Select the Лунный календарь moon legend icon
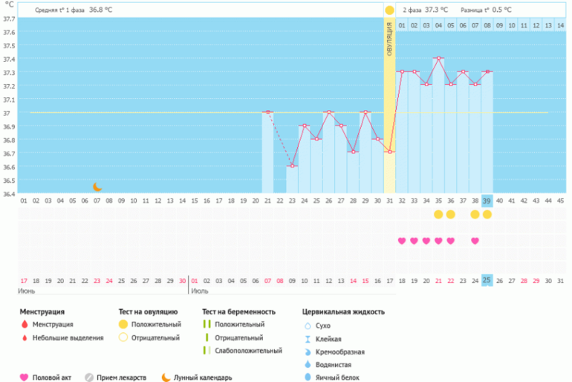This screenshot has height=382, width=572. coord(165,377)
